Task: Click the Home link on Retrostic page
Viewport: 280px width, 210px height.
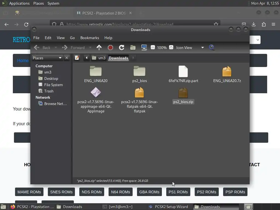Action: (x=23, y=60)
